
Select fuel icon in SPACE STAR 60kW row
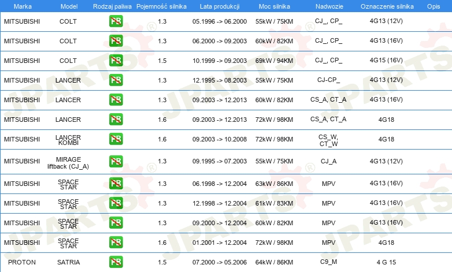pos(116,223)
